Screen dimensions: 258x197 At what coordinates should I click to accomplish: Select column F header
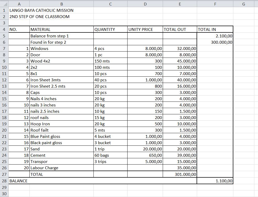coord(215,4)
